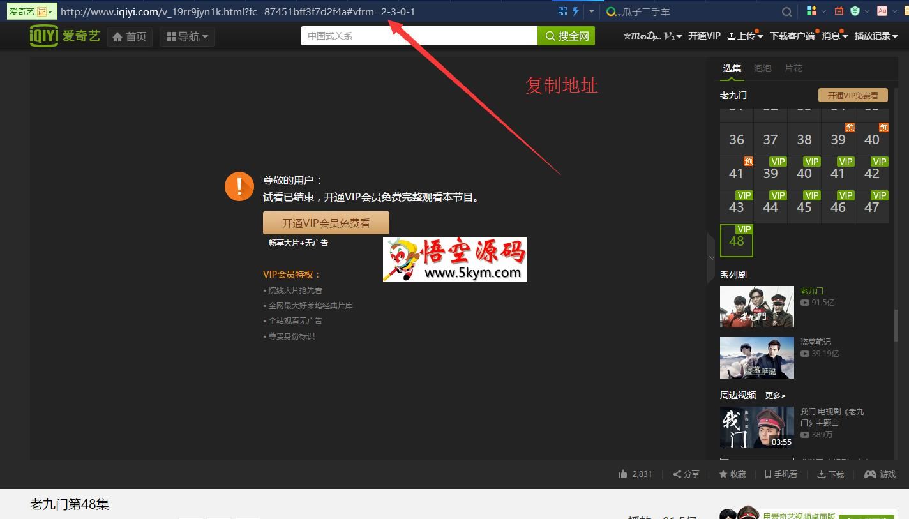The height and width of the screenshot is (519, 909).
Task: Open the user account name dropdown
Action: click(652, 36)
